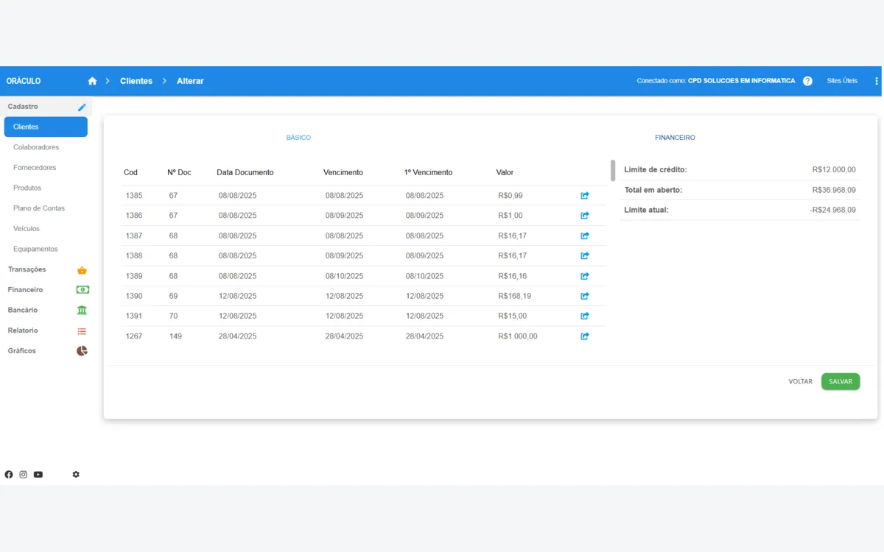The height and width of the screenshot is (552, 884).
Task: Open share icon for row 1267
Action: click(585, 336)
